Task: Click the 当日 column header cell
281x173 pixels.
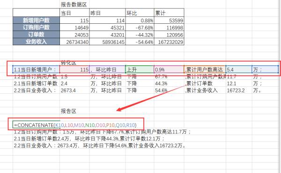Action: [74, 13]
